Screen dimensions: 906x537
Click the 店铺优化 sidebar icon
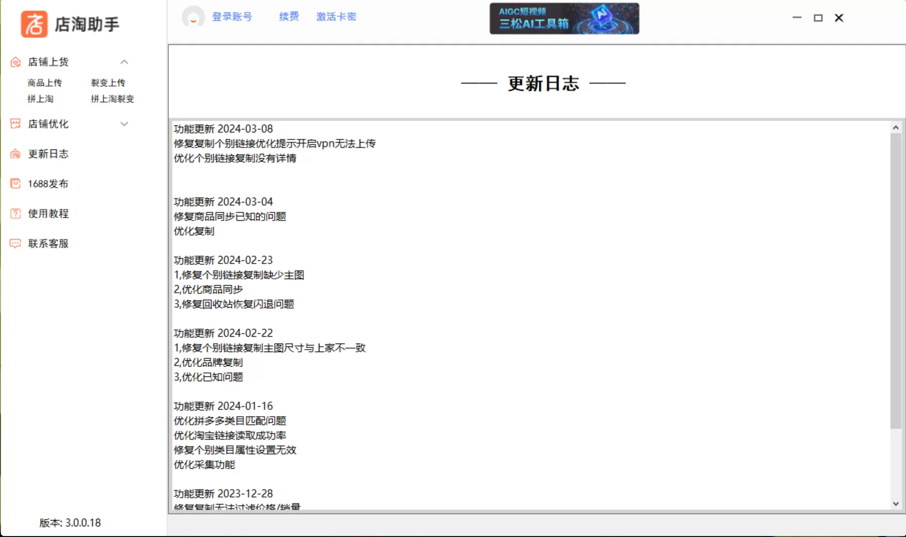click(16, 124)
